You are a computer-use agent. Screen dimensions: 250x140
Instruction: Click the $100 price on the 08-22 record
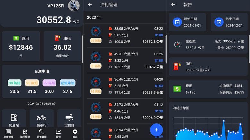(159, 35)
